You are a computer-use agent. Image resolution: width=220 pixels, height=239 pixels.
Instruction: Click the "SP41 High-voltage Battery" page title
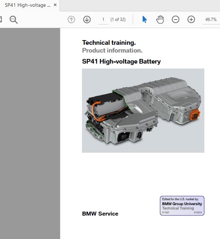[121, 61]
